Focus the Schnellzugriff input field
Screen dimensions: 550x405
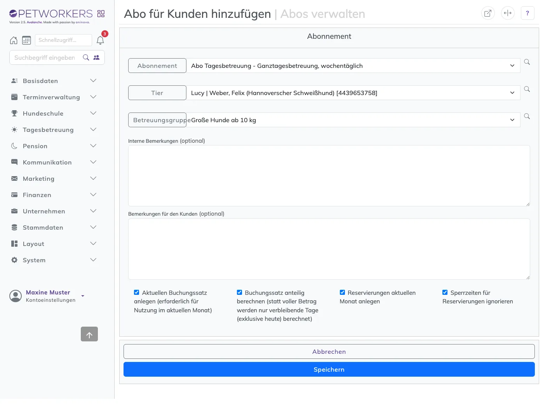click(63, 40)
